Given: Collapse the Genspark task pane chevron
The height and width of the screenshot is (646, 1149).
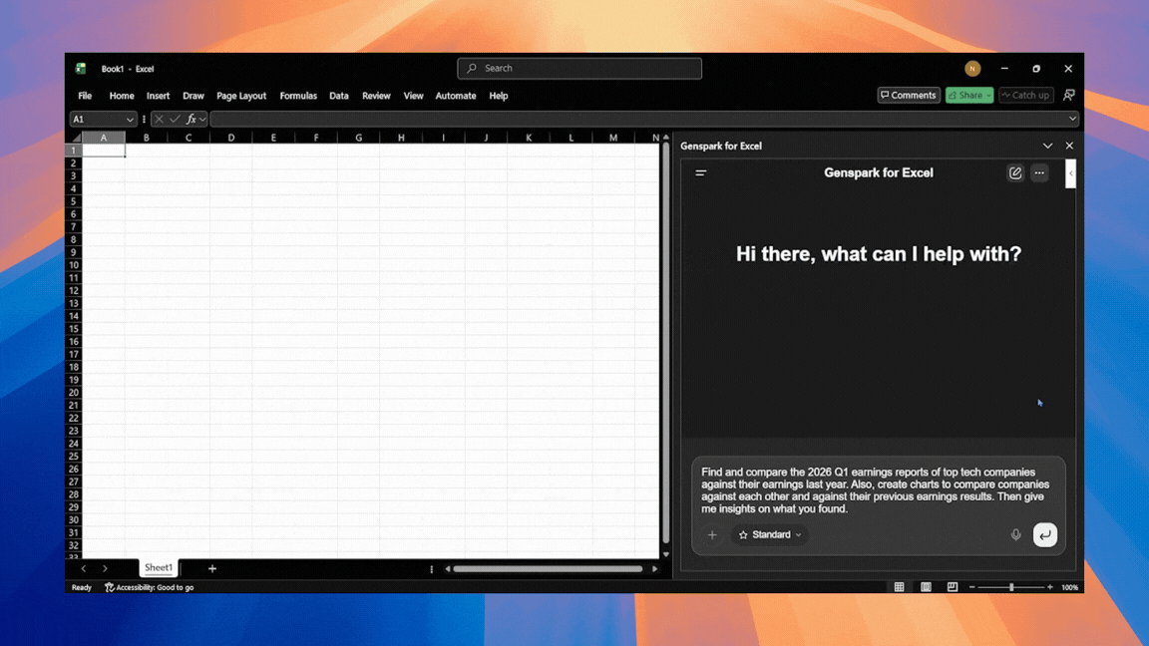Looking at the screenshot, I should tap(1048, 146).
